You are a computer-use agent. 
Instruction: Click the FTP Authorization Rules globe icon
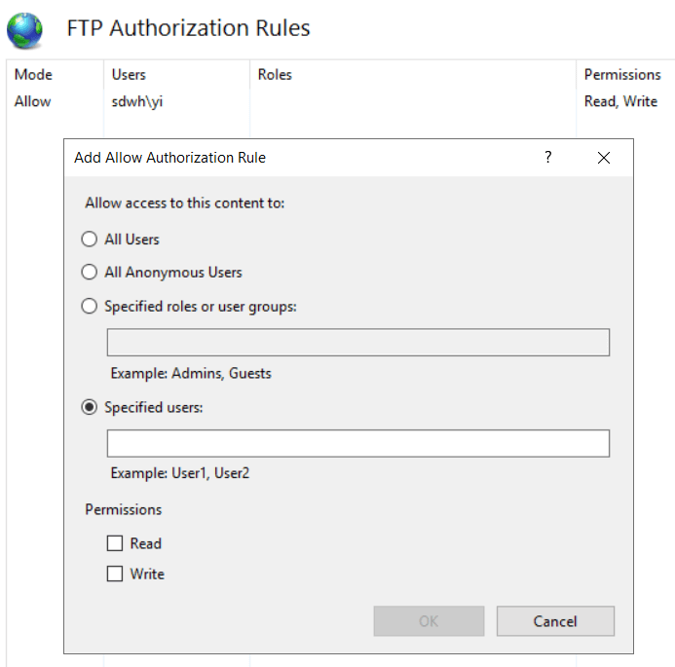pos(25,29)
